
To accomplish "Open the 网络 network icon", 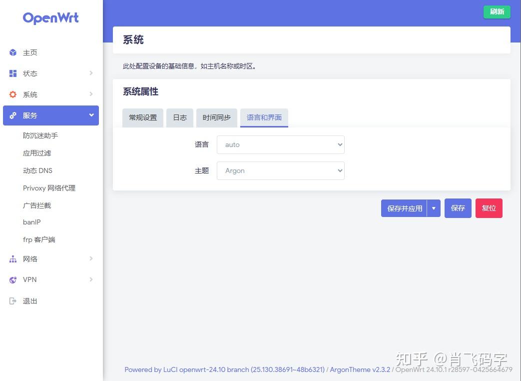I will (12, 259).
